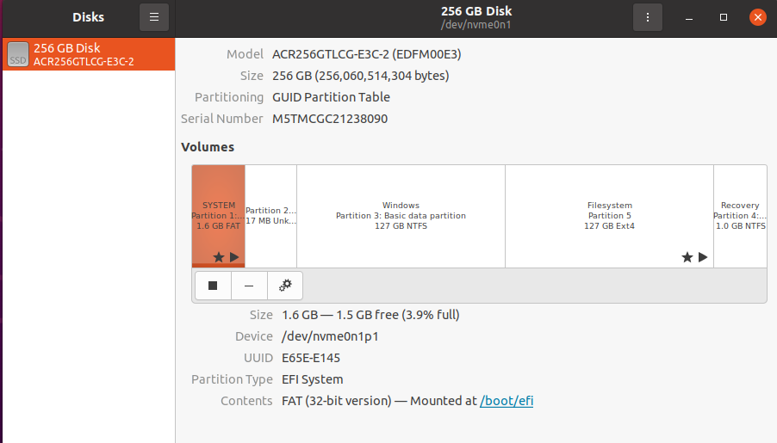This screenshot has height=443, width=777.
Task: Unmount the selected partition with stop button
Action: [x=213, y=286]
